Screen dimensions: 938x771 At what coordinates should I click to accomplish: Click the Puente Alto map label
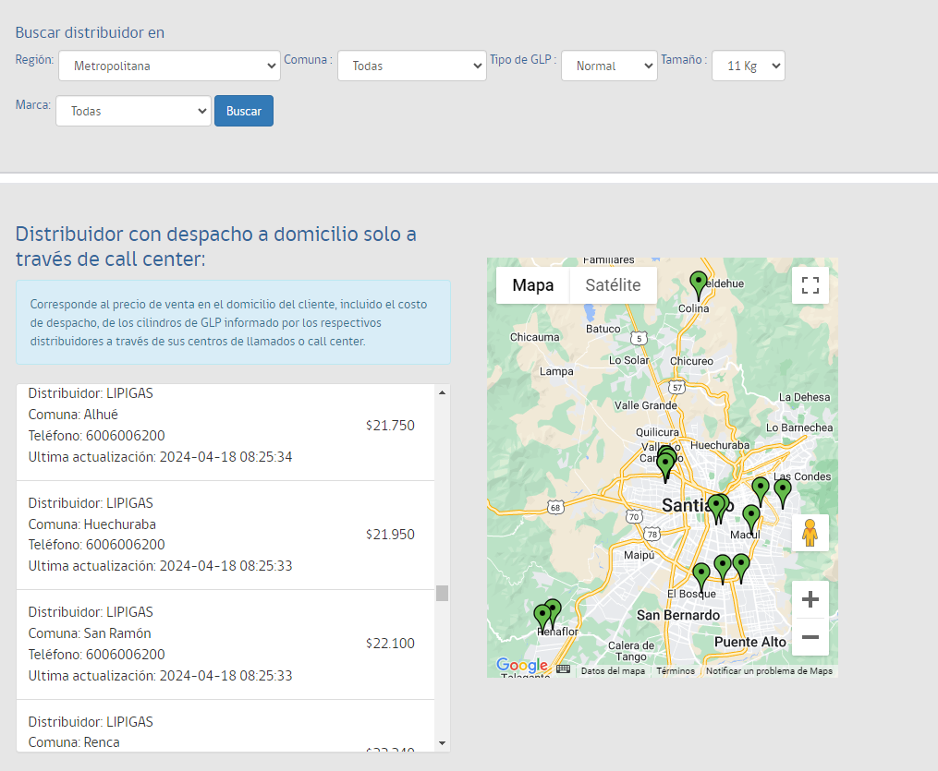750,642
